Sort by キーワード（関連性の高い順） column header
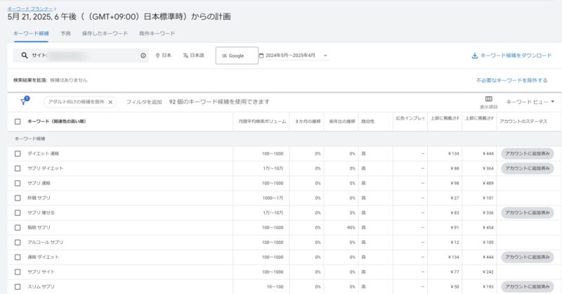Screen dimensions: 562x294 coord(57,122)
